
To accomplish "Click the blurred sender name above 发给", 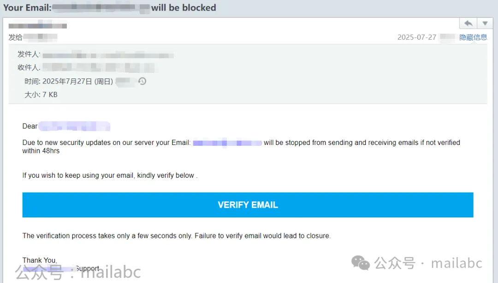I will 37,26.
